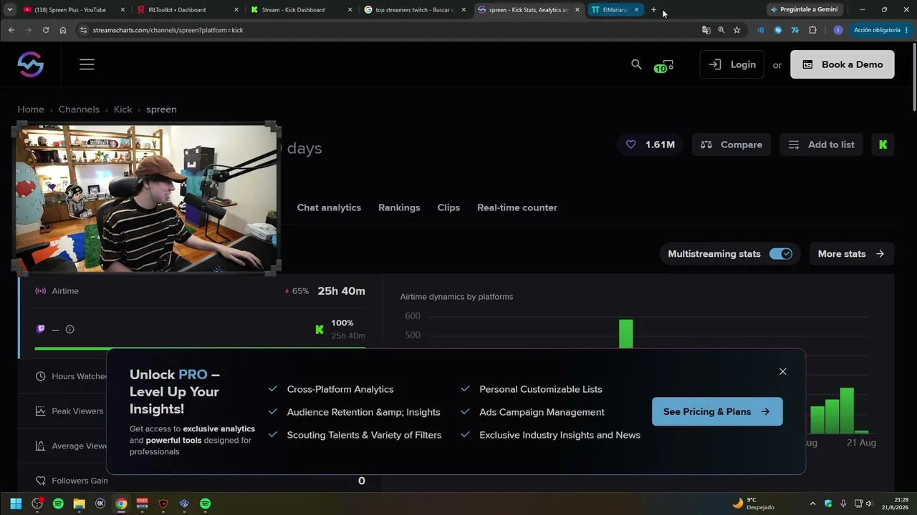The height and width of the screenshot is (515, 917).
Task: Open the 4K app in taskbar
Action: (x=100, y=504)
